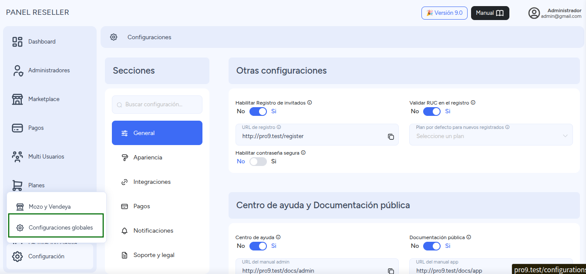Viewport: 586px width, 274px height.
Task: Click the Marketplace store icon
Action: 17,99
